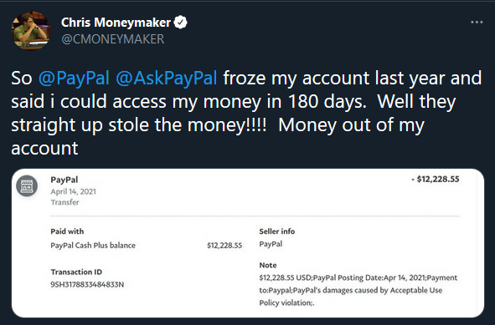Click the transaction ID 9SH3178833484833N
The image size is (495, 325).
pos(87,285)
